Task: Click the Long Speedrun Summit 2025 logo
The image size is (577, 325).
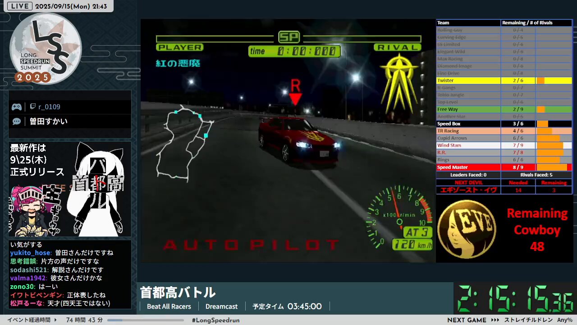Action: point(45,49)
